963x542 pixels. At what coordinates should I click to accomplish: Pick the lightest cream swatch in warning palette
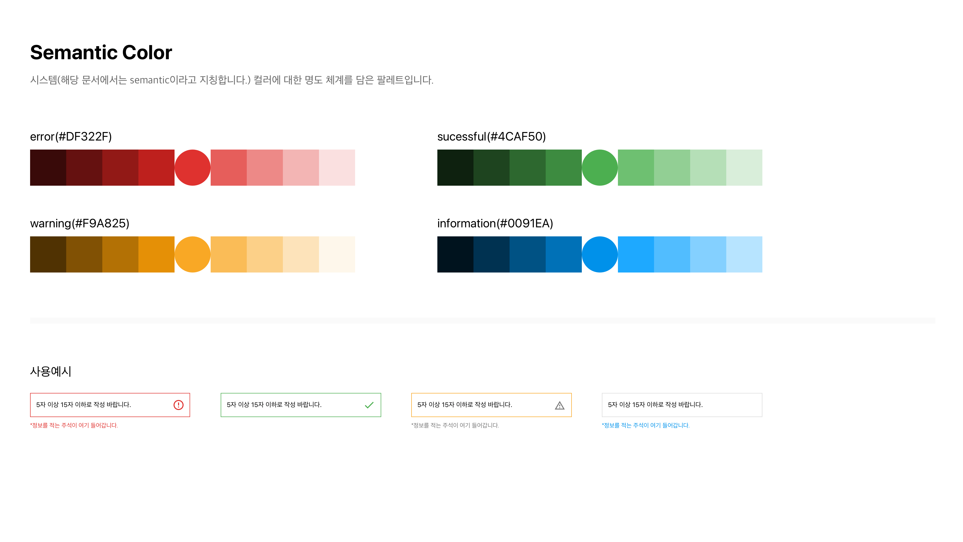337,254
